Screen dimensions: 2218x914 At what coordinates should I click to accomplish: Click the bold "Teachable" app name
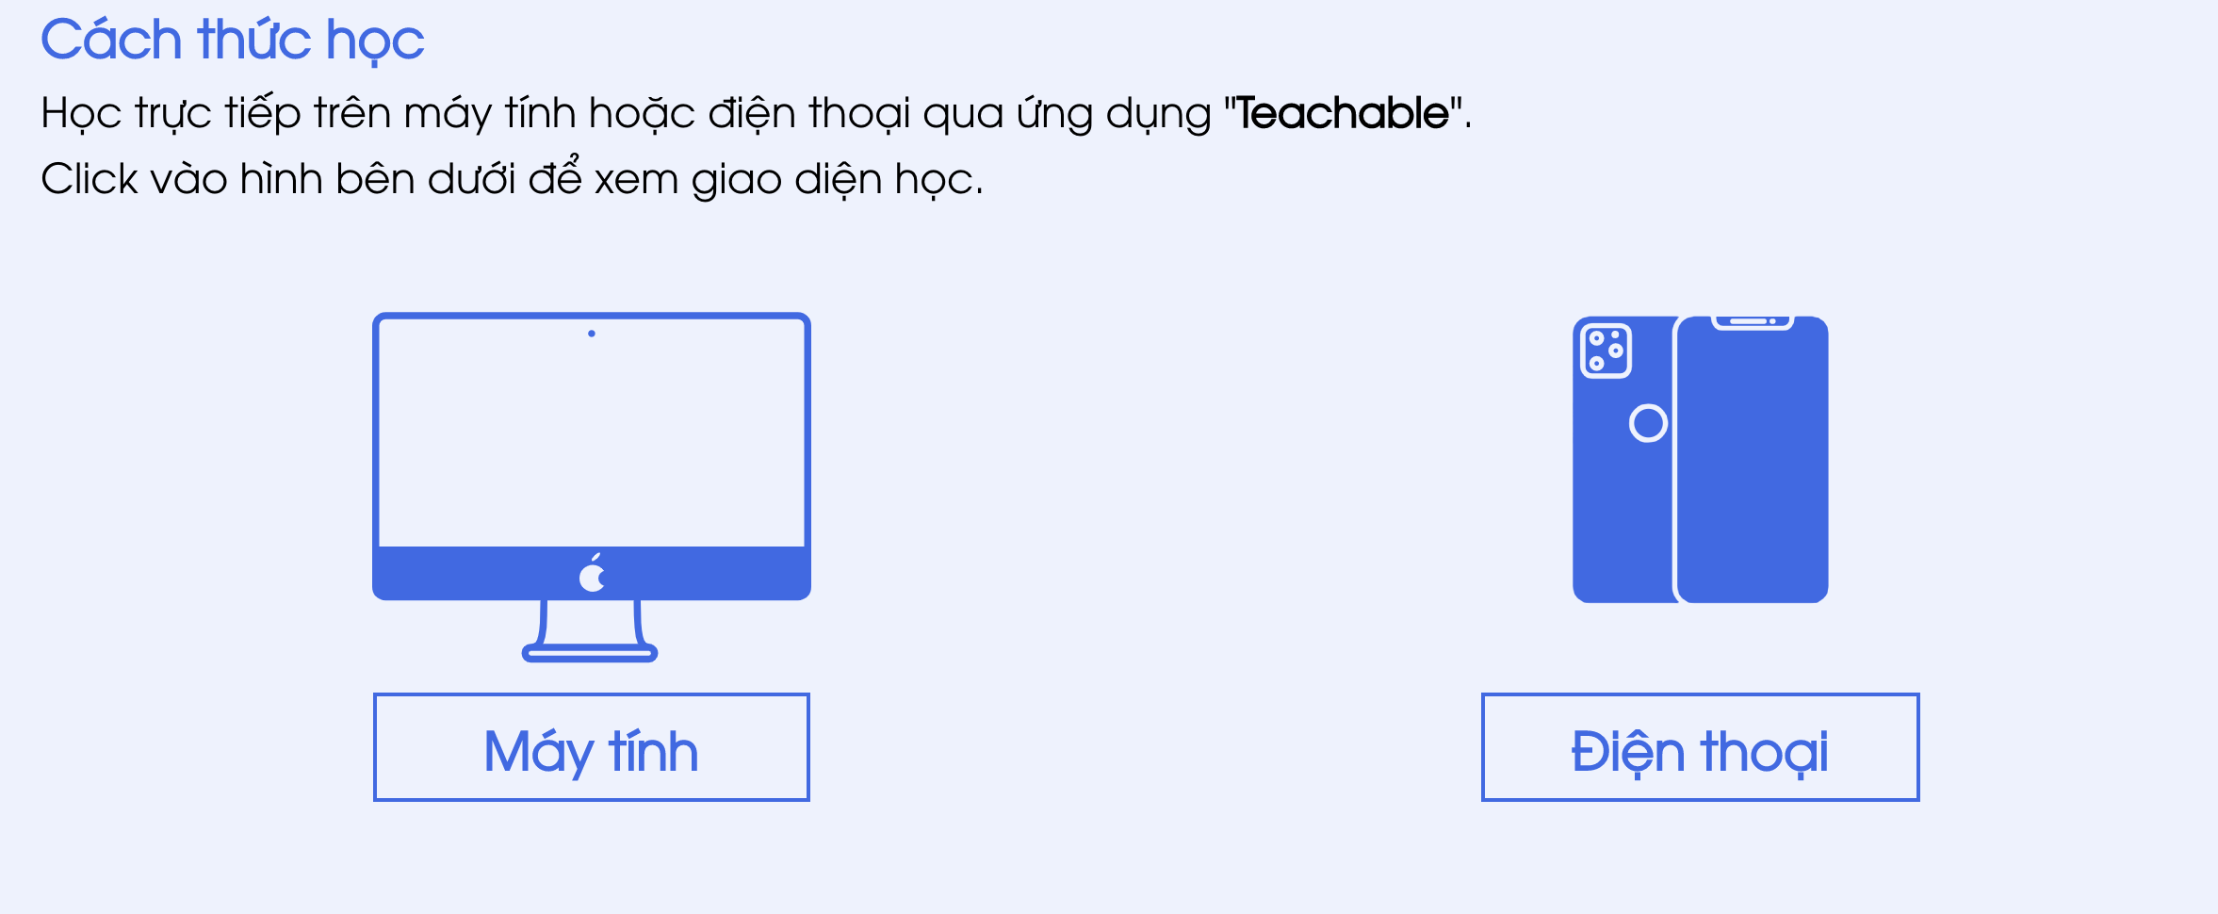click(x=1343, y=113)
